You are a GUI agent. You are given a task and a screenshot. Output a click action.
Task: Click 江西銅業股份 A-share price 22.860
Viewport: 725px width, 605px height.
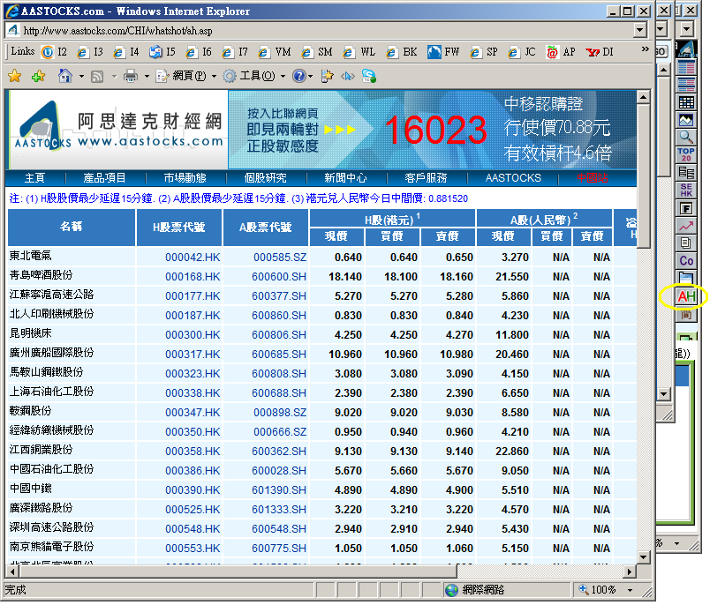pos(512,452)
